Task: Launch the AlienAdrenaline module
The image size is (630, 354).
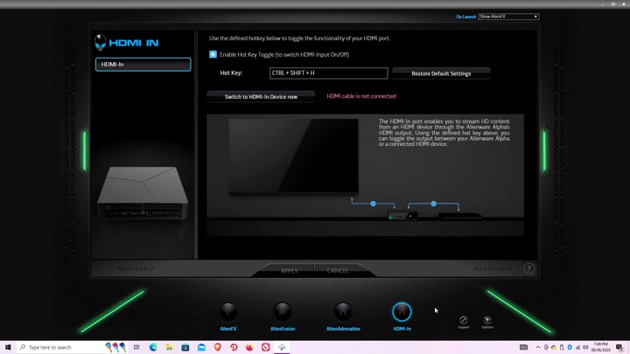Action: click(x=343, y=312)
